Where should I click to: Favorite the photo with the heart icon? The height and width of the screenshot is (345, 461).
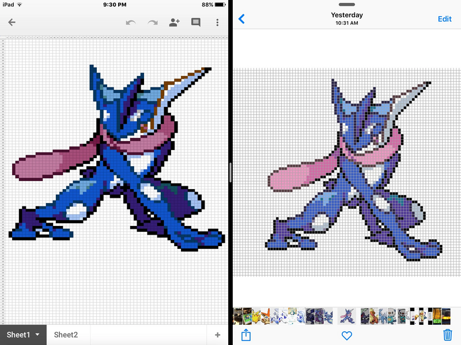347,335
